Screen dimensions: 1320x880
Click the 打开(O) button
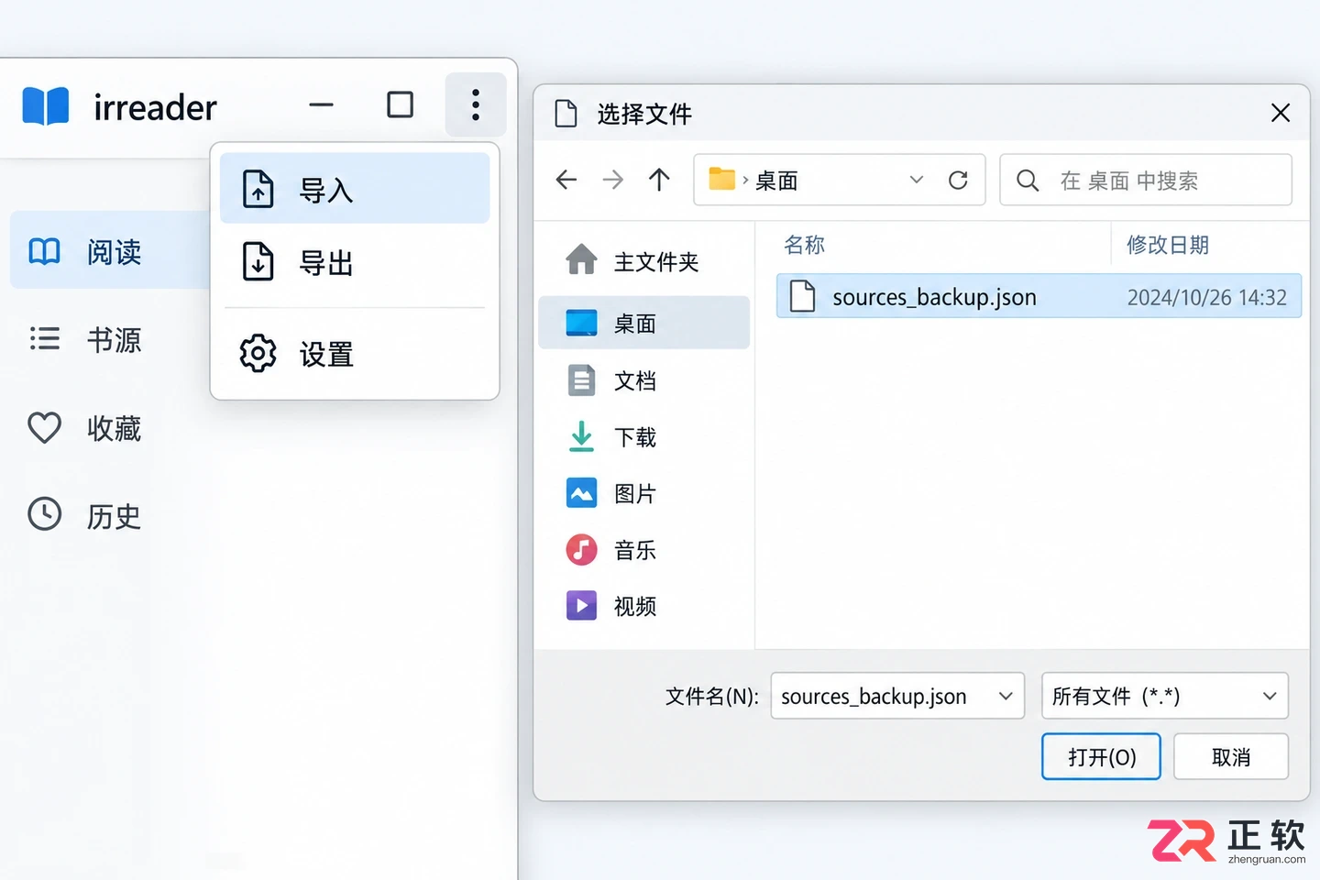pos(1101,756)
